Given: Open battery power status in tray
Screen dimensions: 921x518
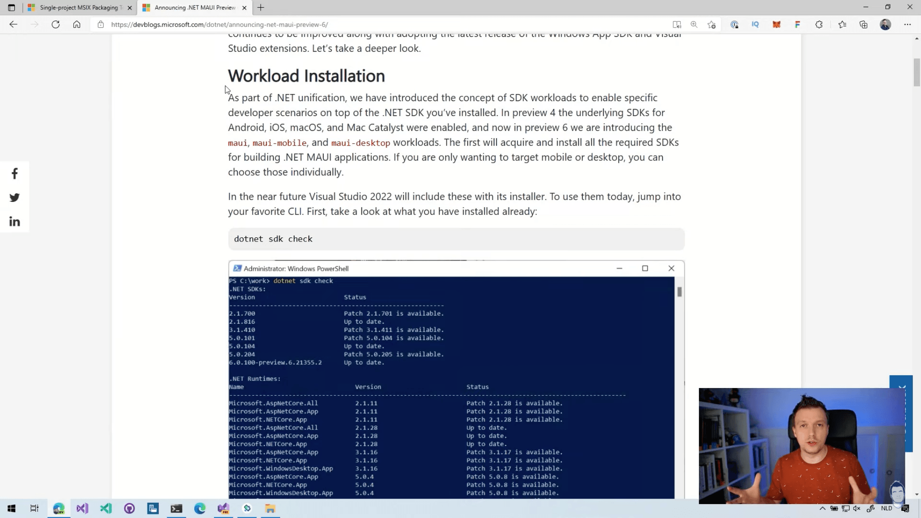Looking at the screenshot, I should click(x=834, y=509).
